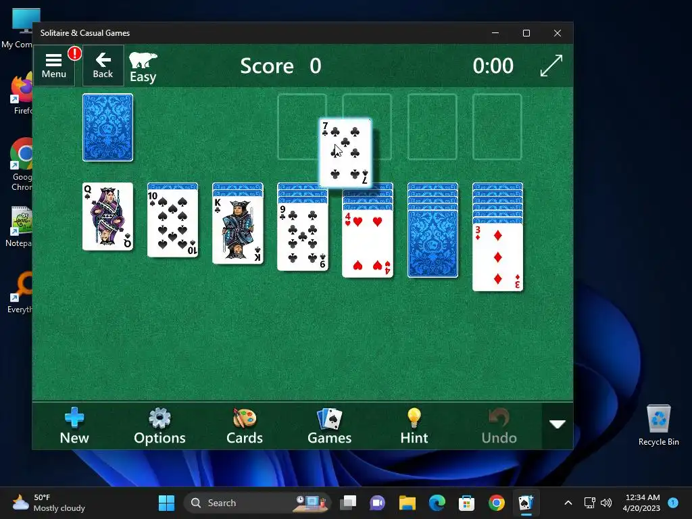Start a New game
Viewport: 692px width, 519px height.
click(x=74, y=426)
